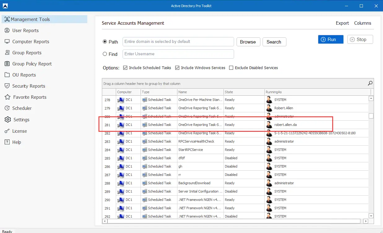Viewport: 383px width, 233px height.
Task: Select Server Initial Configuration task row
Action: point(235,191)
